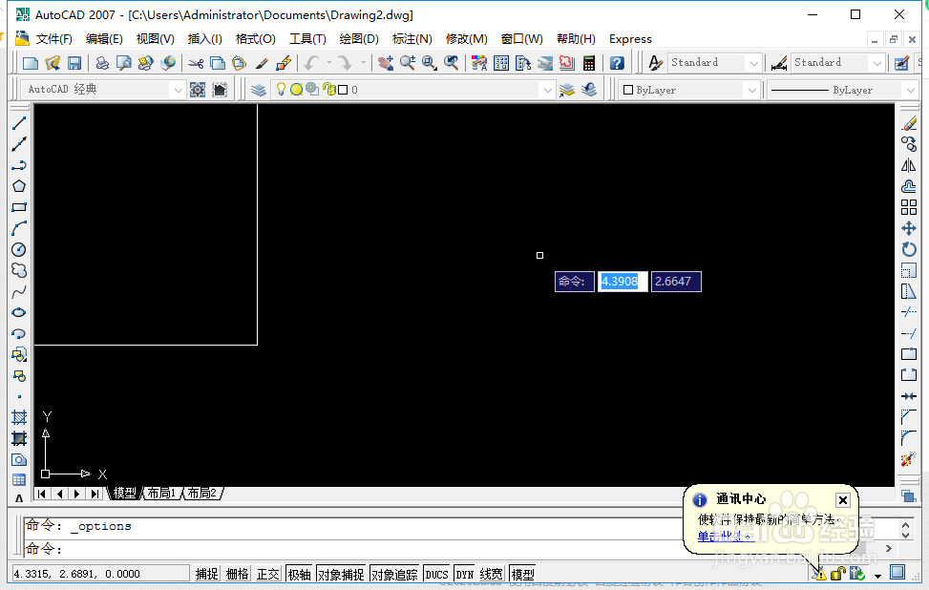Image resolution: width=929 pixels, height=590 pixels.
Task: Click the Zoom Realtime icon
Action: [x=408, y=63]
